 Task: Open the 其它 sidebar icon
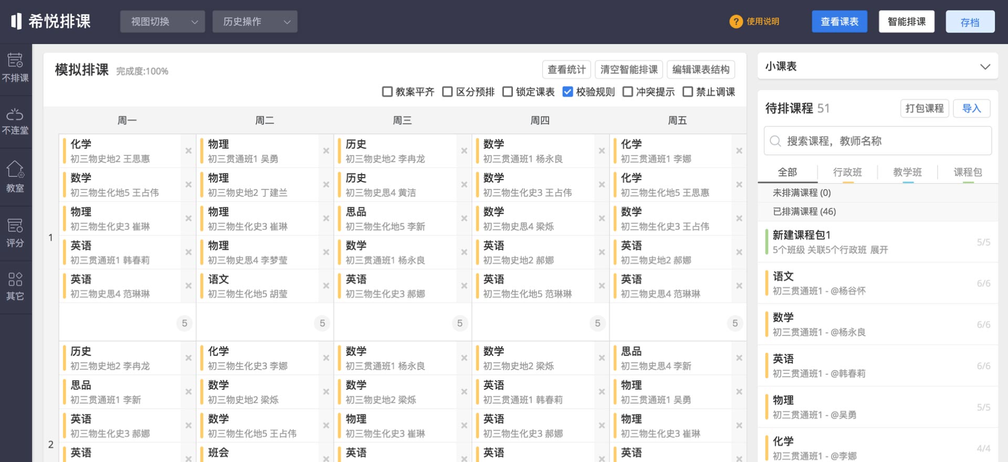15,286
